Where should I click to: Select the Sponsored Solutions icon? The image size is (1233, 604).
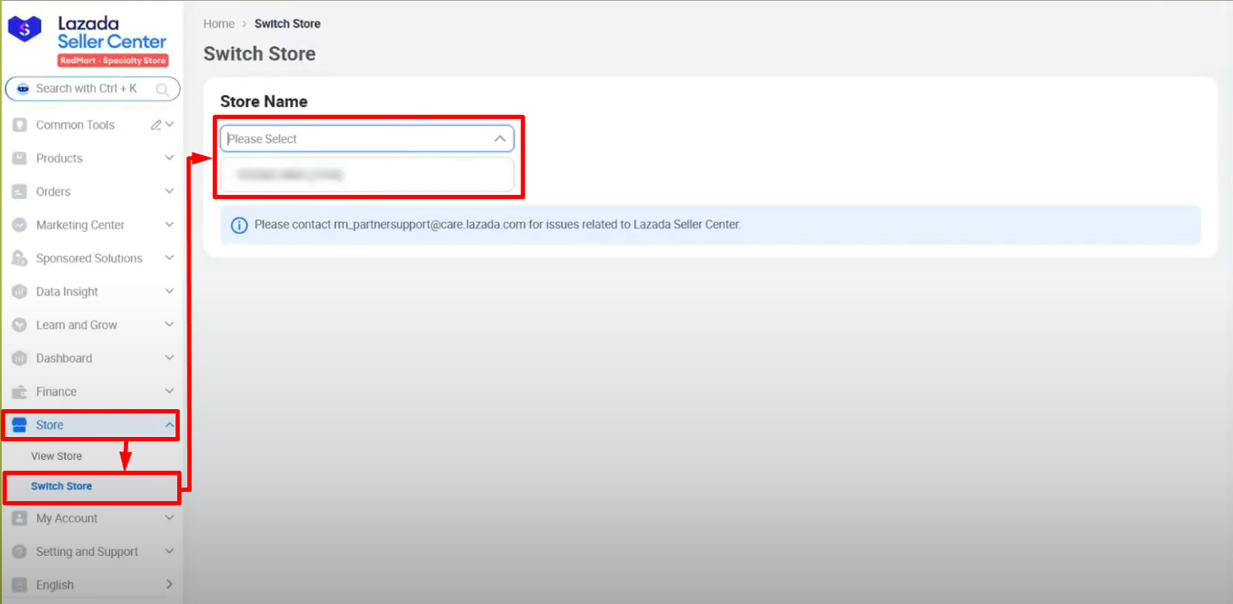pos(19,258)
